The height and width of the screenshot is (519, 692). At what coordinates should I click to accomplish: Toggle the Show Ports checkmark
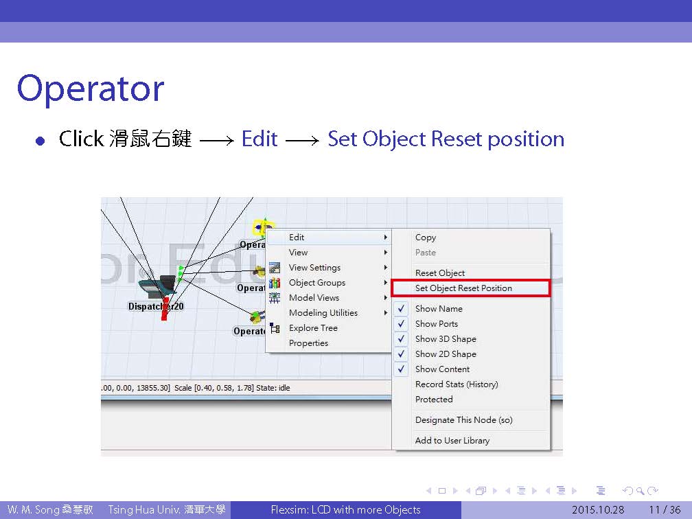(402, 324)
